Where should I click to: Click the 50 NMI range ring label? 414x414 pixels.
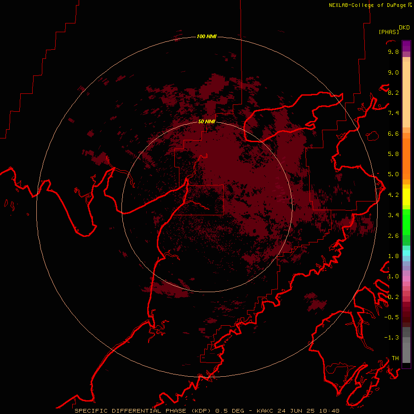pyautogui.click(x=207, y=121)
